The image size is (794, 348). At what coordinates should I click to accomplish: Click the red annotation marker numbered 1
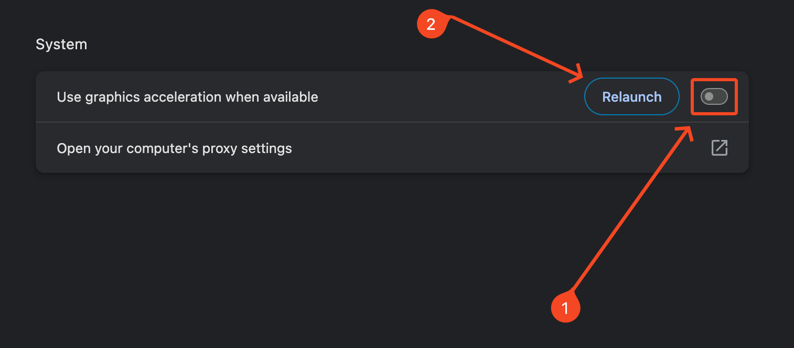click(565, 307)
